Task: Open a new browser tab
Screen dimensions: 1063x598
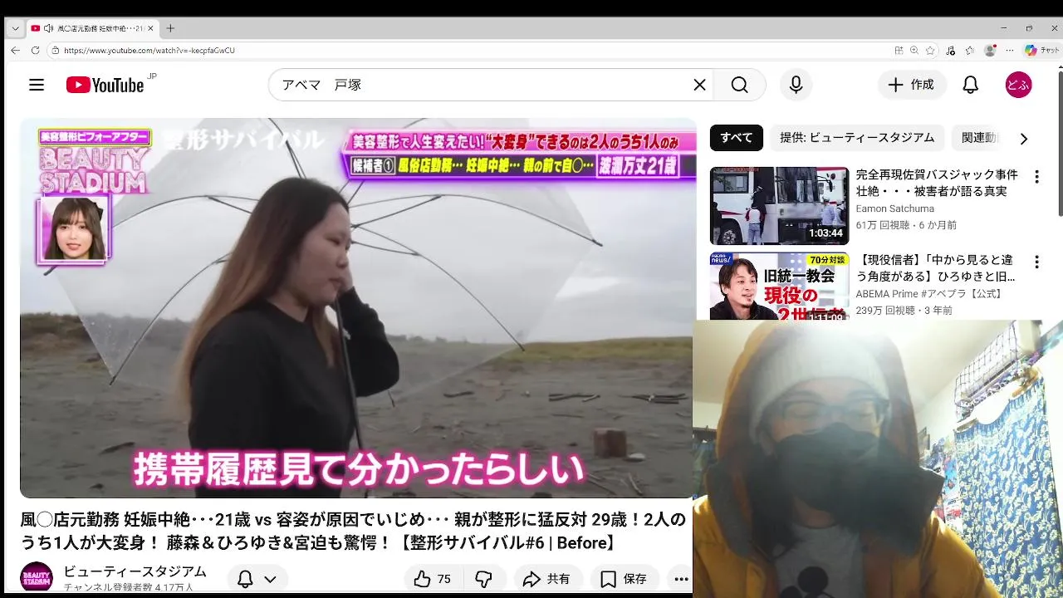Action: [170, 28]
